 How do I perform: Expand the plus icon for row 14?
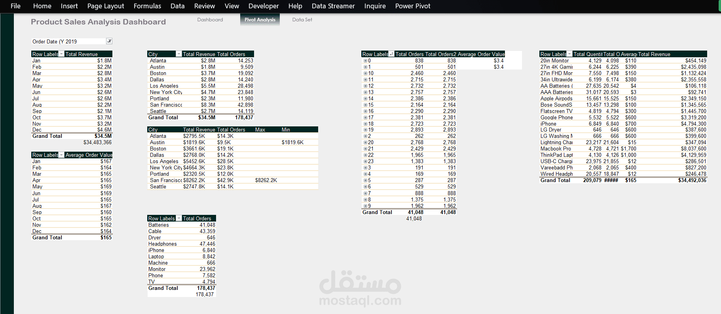tap(365, 99)
